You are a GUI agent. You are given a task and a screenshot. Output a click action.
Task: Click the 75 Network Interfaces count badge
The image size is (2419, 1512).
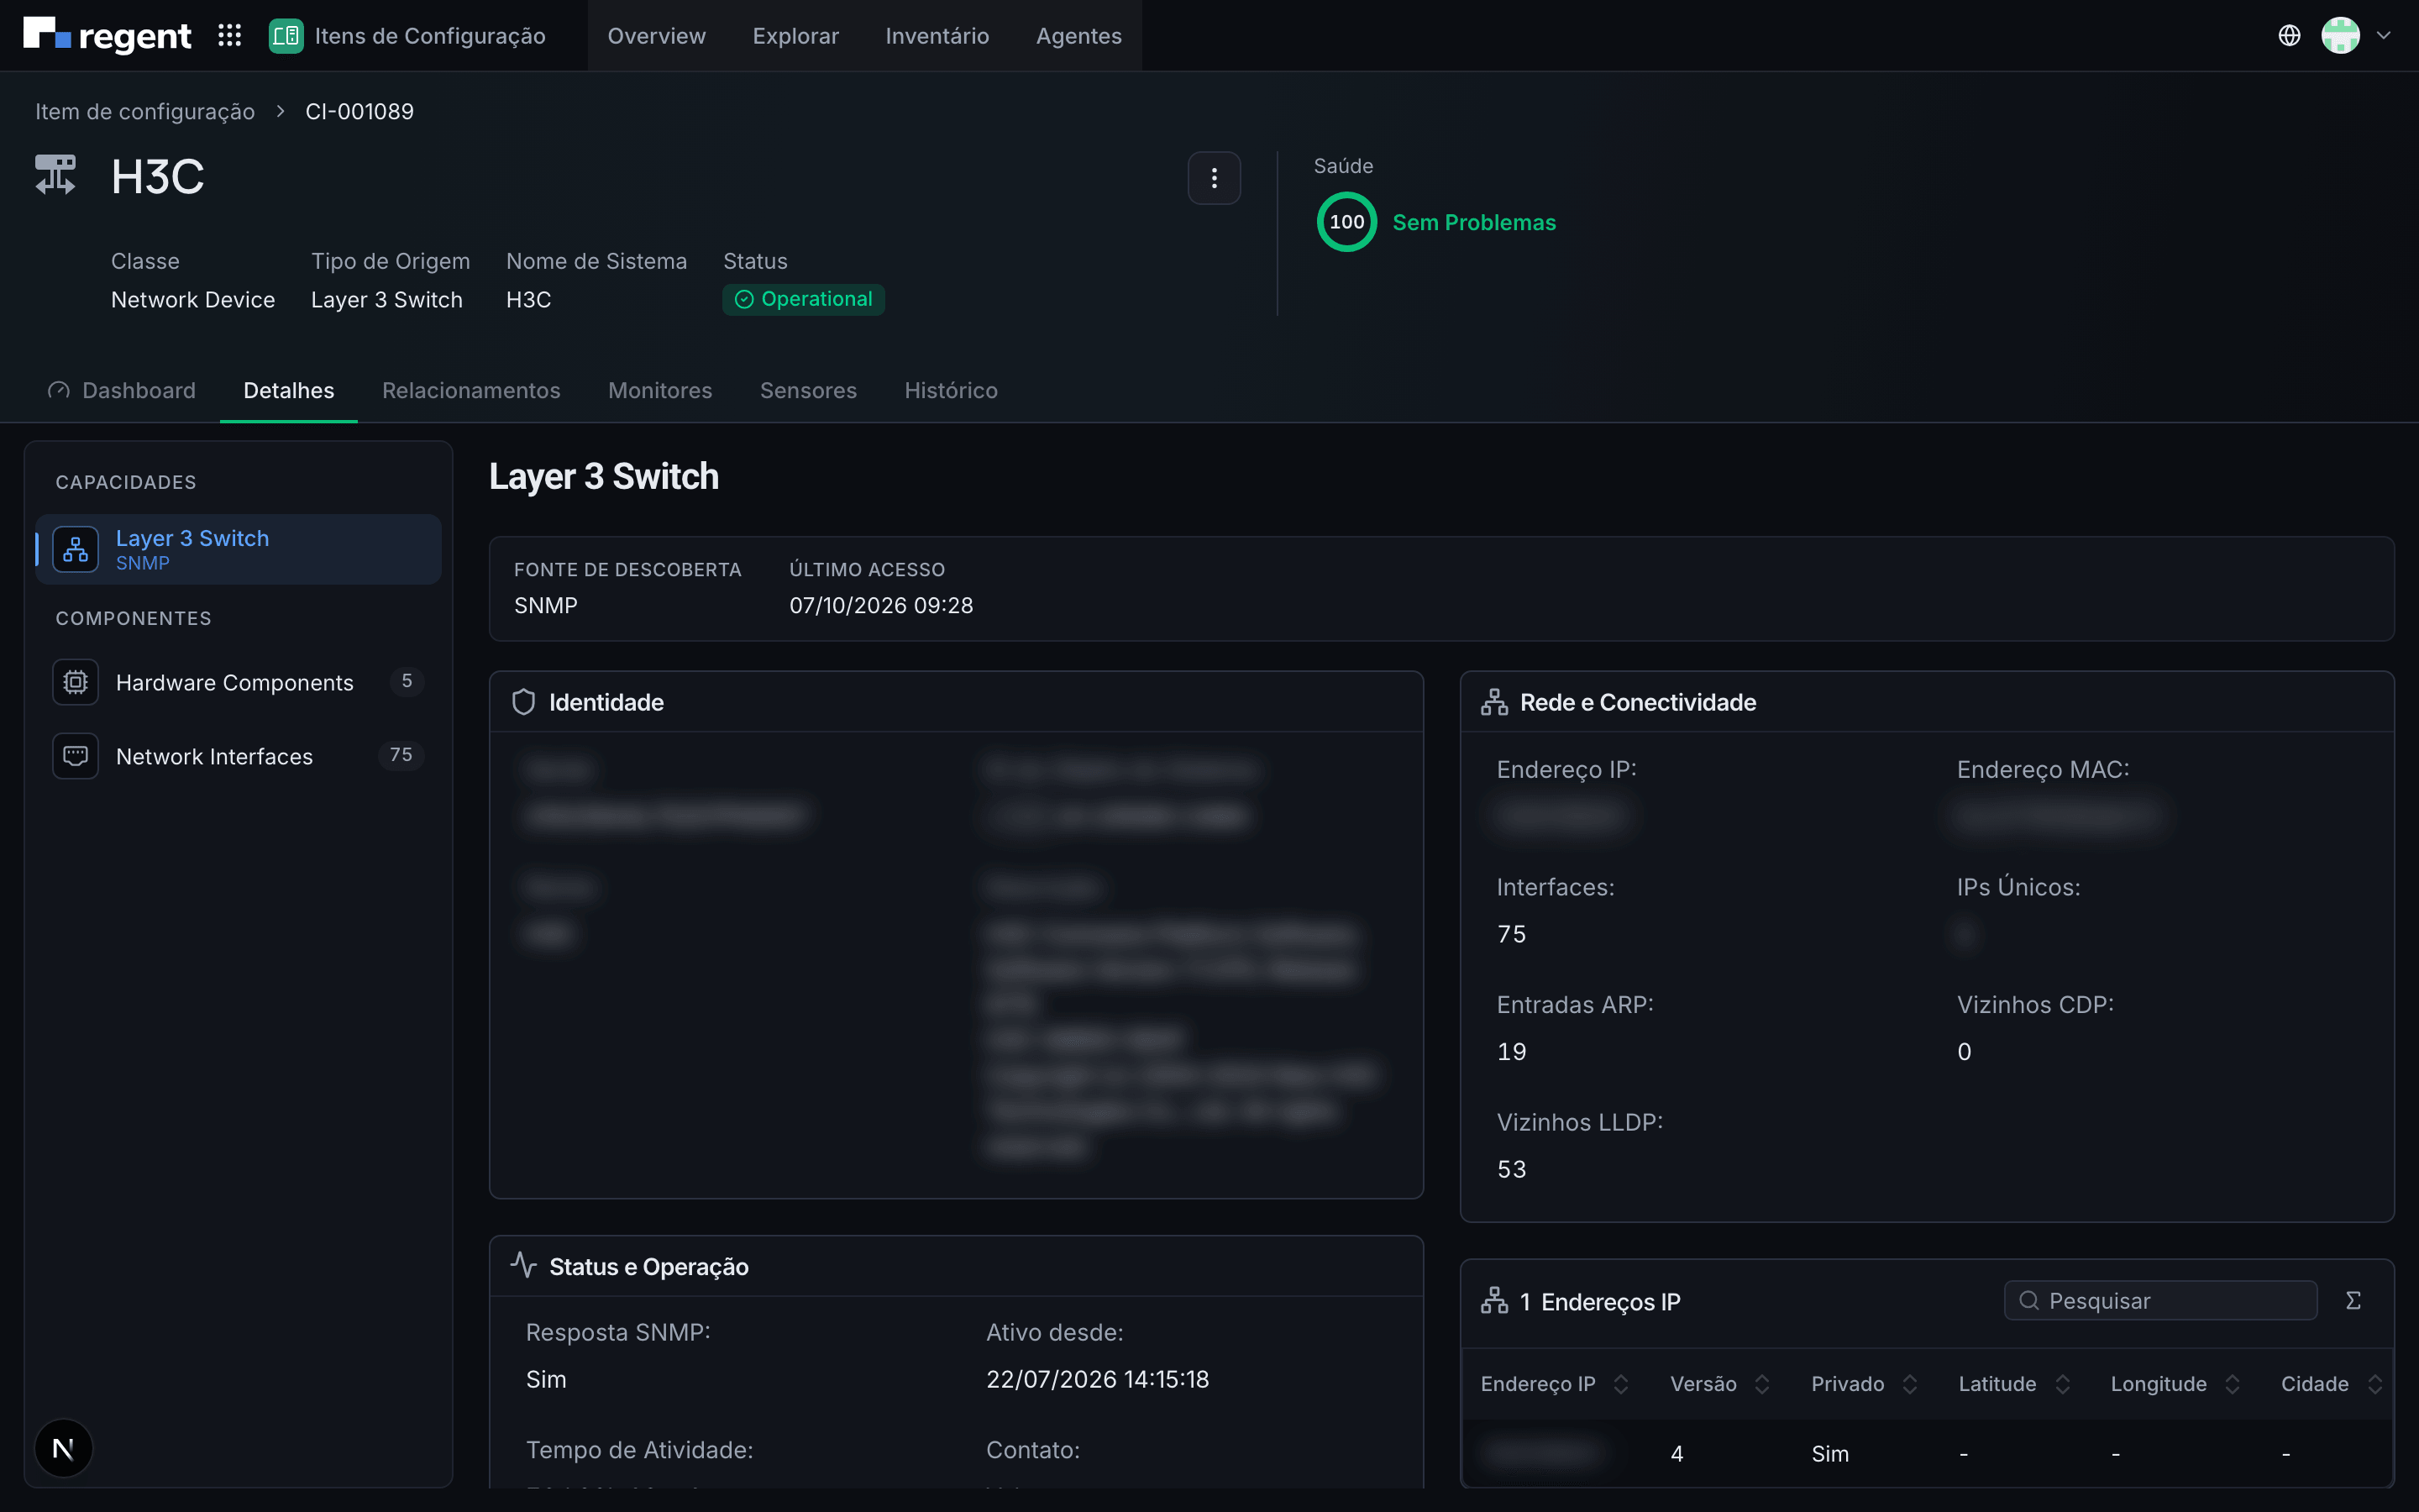(401, 755)
